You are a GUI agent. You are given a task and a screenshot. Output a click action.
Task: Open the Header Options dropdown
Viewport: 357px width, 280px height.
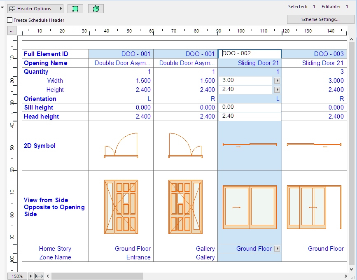point(35,9)
